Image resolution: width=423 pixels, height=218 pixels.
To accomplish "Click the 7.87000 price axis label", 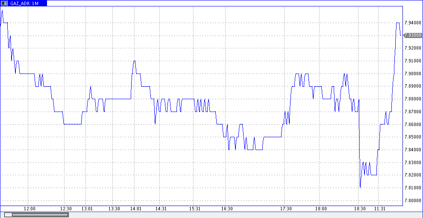I will coord(413,112).
